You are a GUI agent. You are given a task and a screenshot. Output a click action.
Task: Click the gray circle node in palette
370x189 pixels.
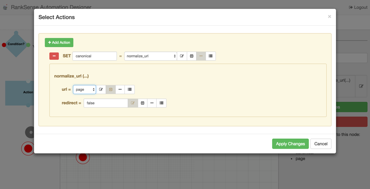tap(31, 132)
